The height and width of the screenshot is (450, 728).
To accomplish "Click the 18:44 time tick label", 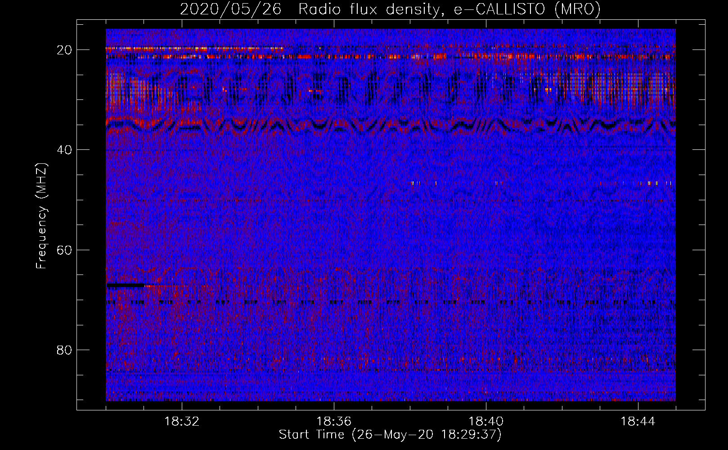I will pyautogui.click(x=638, y=422).
